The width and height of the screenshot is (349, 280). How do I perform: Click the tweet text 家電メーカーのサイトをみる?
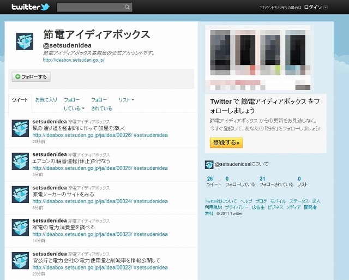click(x=63, y=194)
